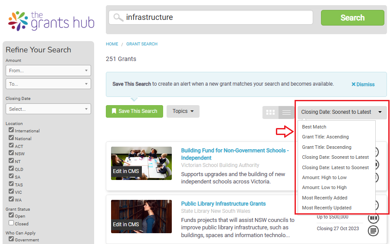The image size is (390, 244).
Task: Choose Best Match sort option
Action: (314, 127)
